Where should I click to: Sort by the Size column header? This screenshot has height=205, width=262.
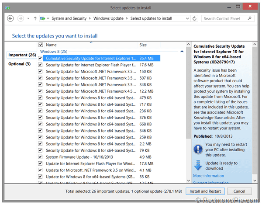point(149,45)
